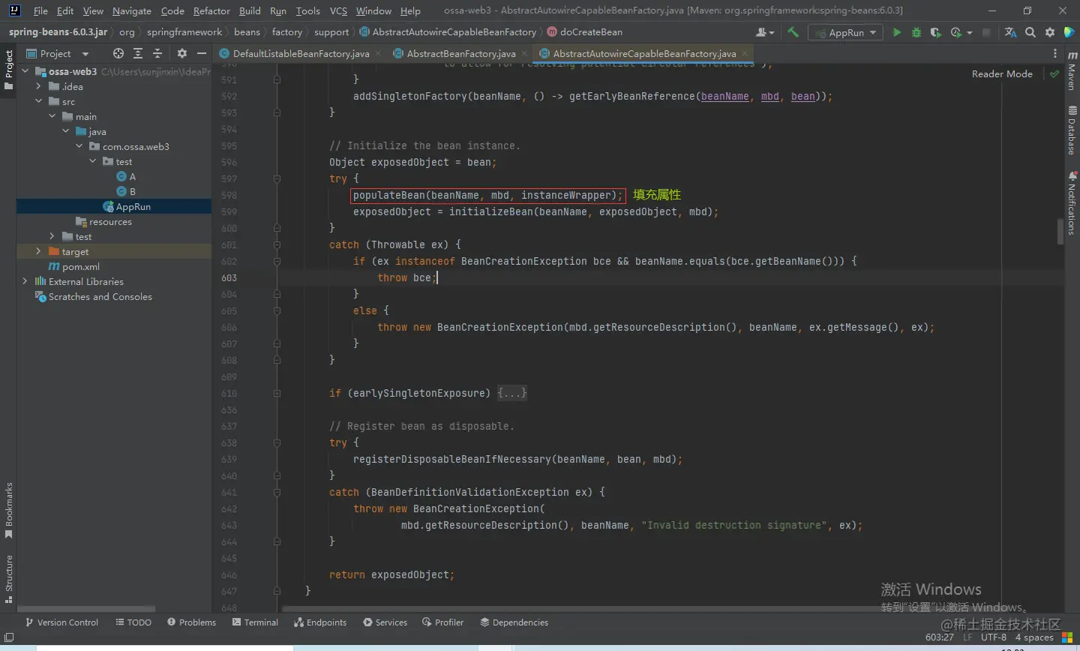Expand folded block at line 610
This screenshot has height=651, width=1080.
pos(277,393)
